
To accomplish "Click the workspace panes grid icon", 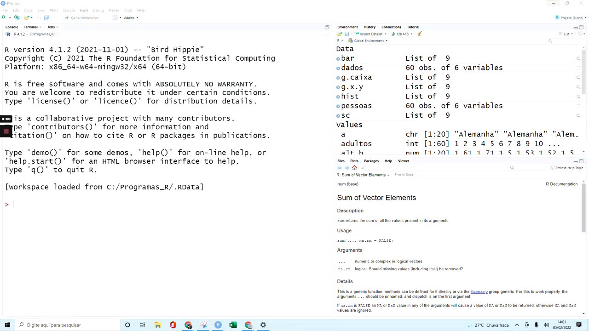I will (115, 17).
